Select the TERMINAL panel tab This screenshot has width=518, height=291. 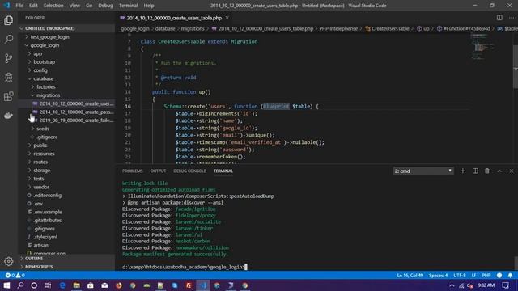(x=223, y=171)
